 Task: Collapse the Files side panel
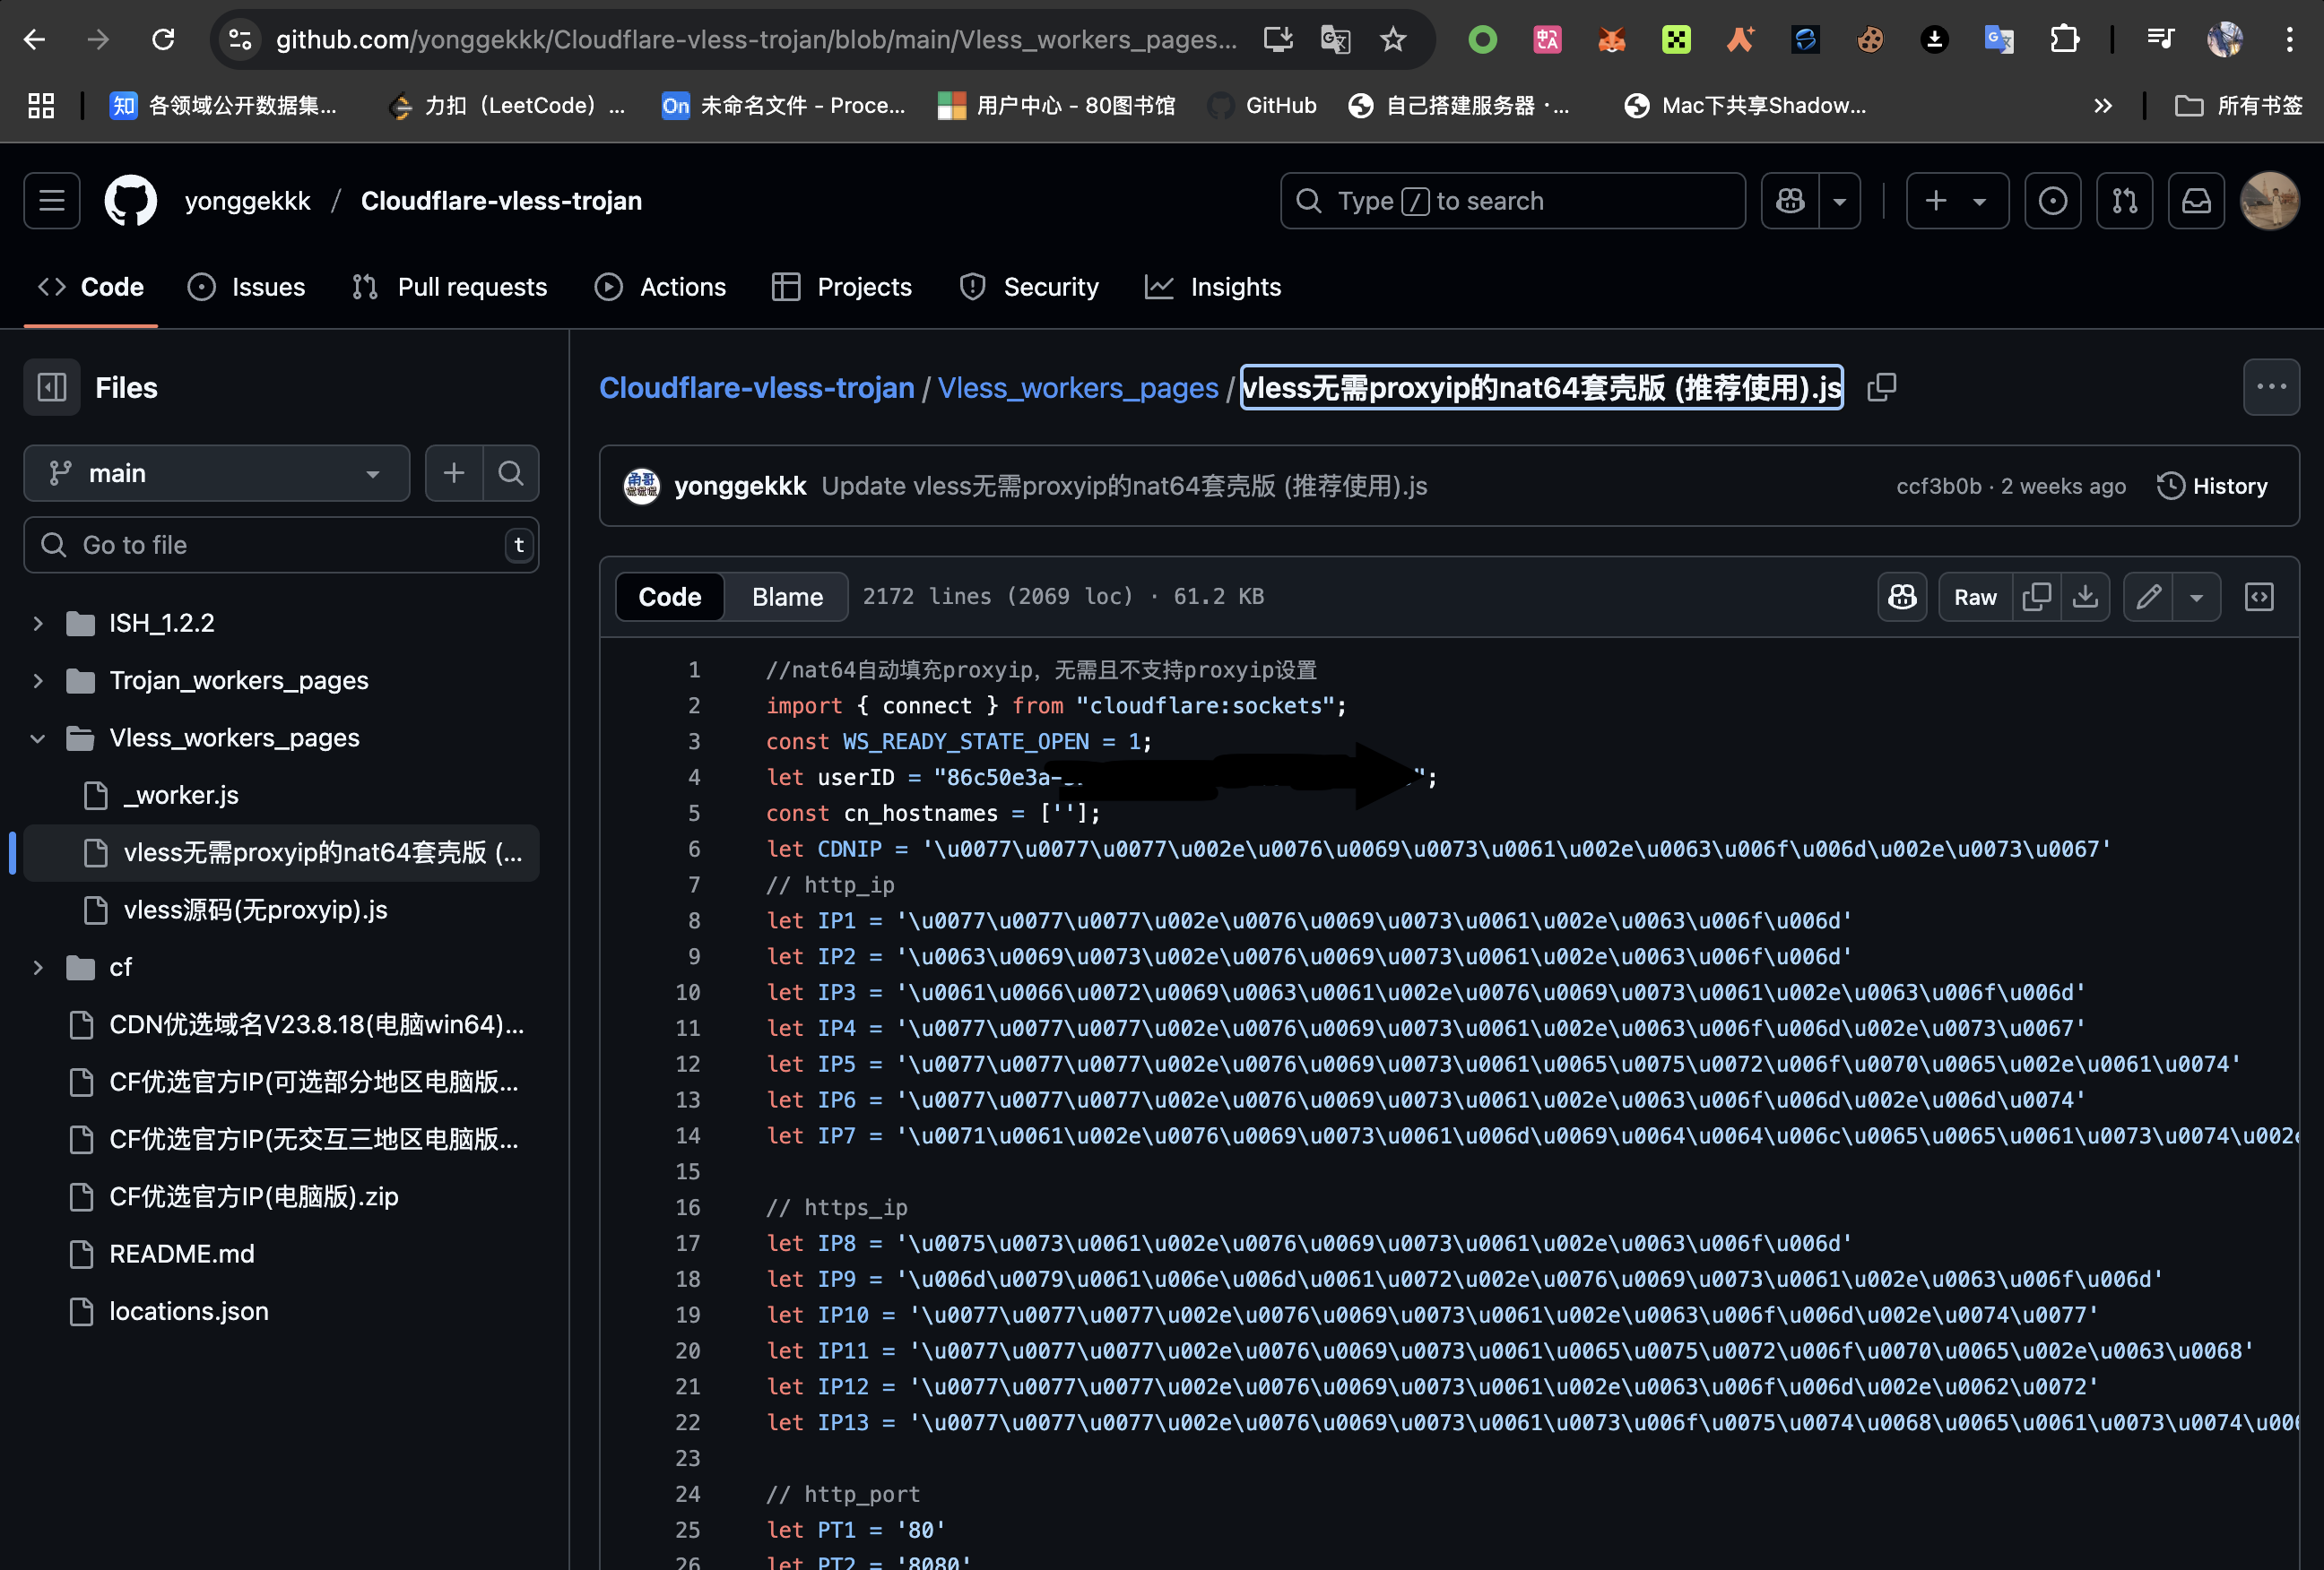tap(51, 387)
